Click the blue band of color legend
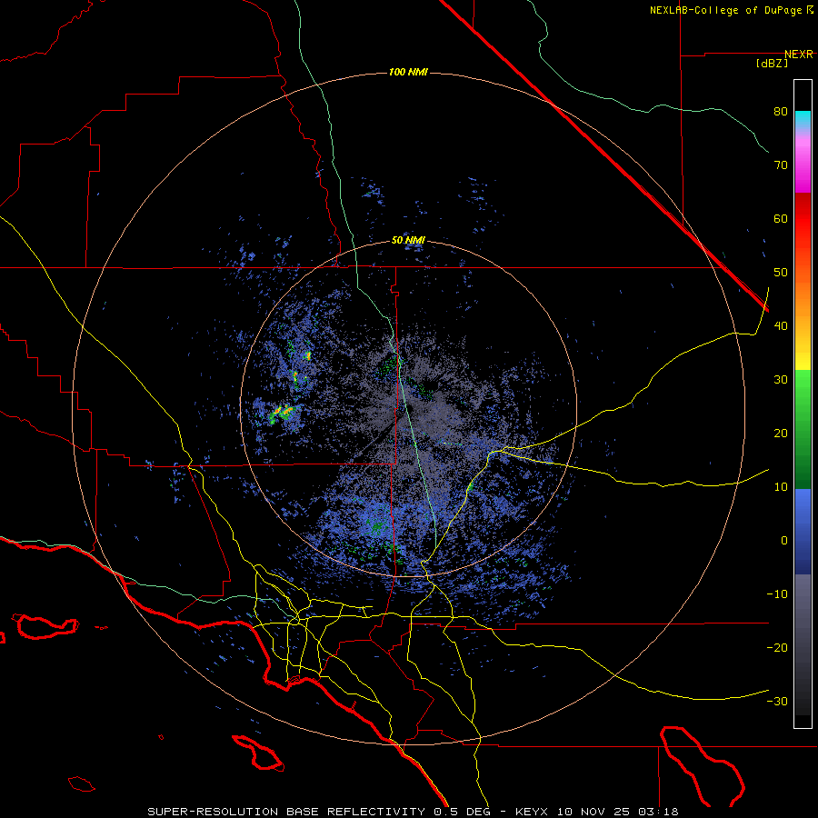The width and height of the screenshot is (818, 818). 803,532
